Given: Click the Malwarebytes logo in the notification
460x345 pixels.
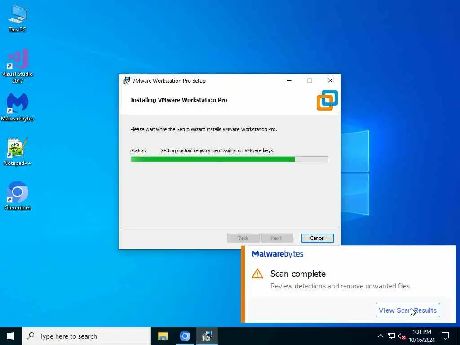Looking at the screenshot, I should tap(277, 254).
